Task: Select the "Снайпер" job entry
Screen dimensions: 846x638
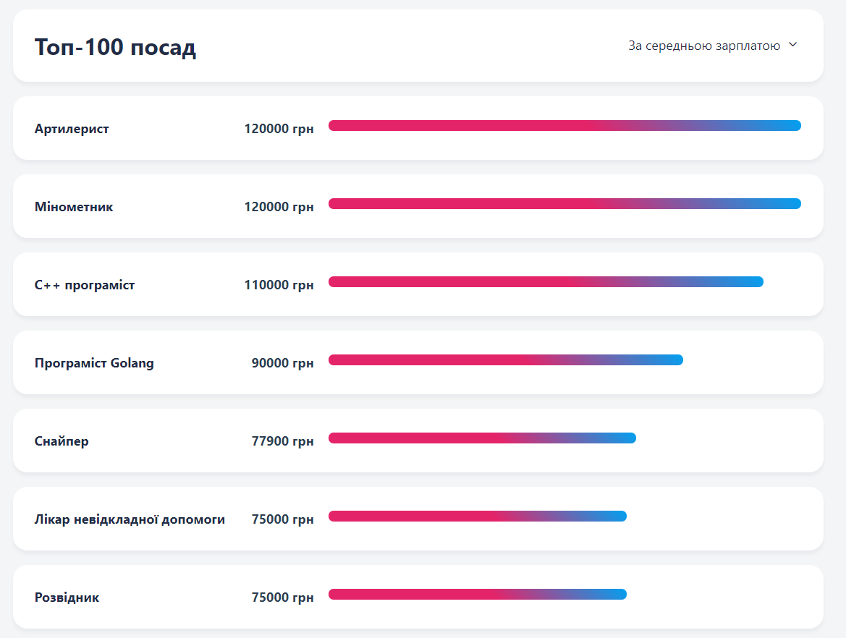Action: point(61,441)
